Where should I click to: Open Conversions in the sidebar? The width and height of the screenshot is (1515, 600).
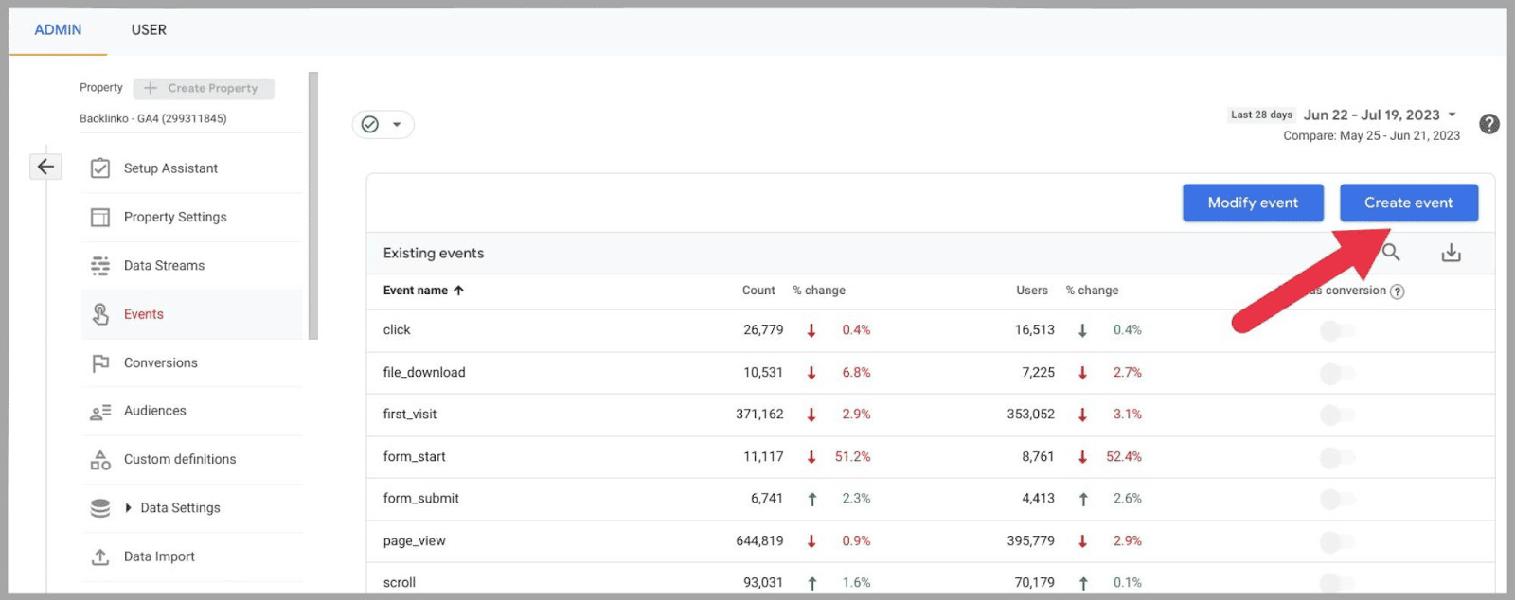pos(161,363)
